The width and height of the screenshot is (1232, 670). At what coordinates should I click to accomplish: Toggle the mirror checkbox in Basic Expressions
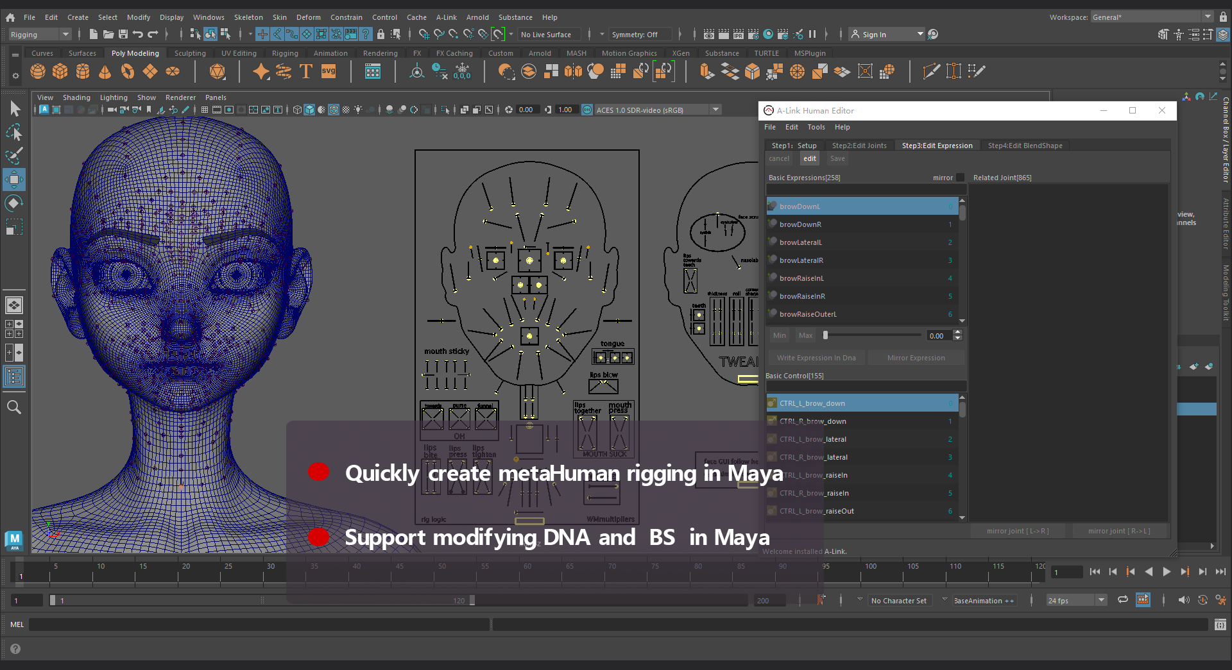(x=960, y=178)
